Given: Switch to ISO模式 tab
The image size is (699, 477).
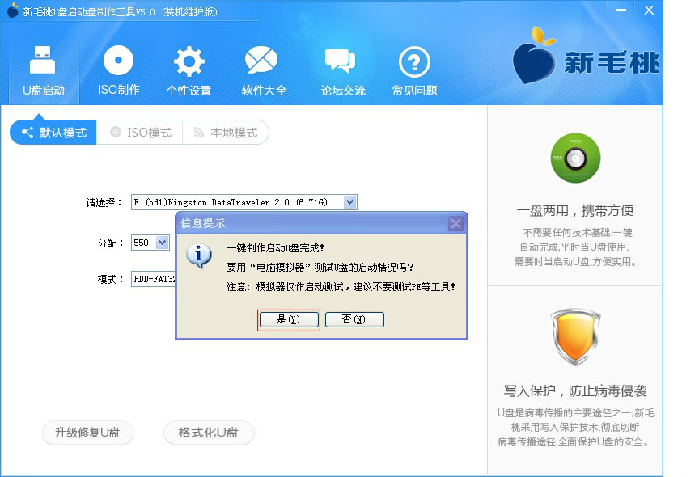Looking at the screenshot, I should click(140, 133).
